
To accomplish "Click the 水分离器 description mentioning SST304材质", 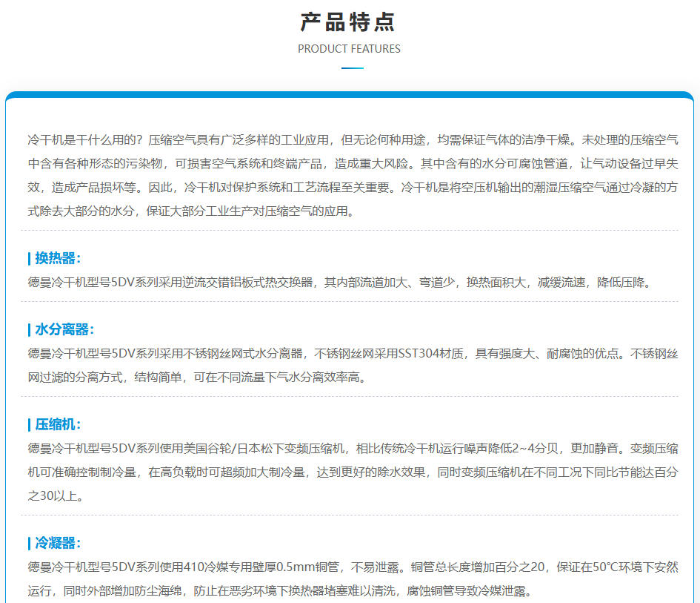I will click(x=352, y=365).
